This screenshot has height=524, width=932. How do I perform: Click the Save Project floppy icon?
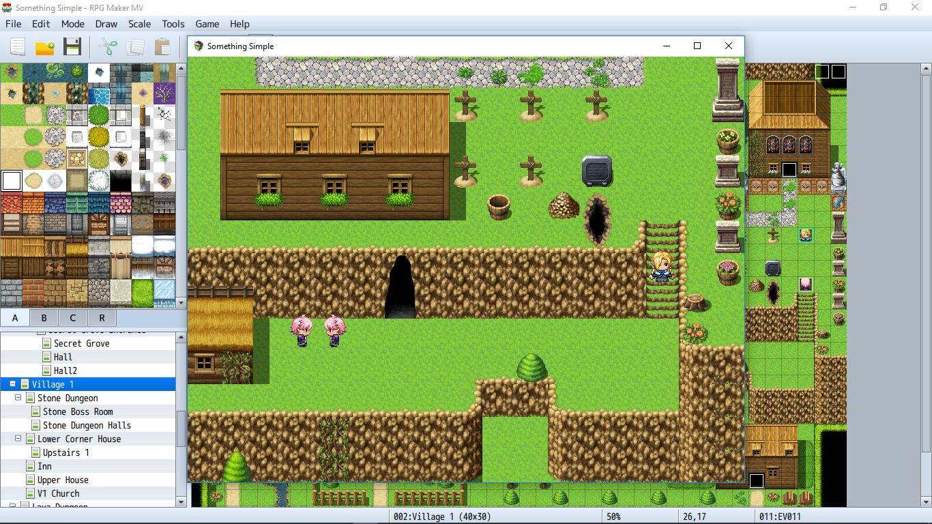[72, 47]
